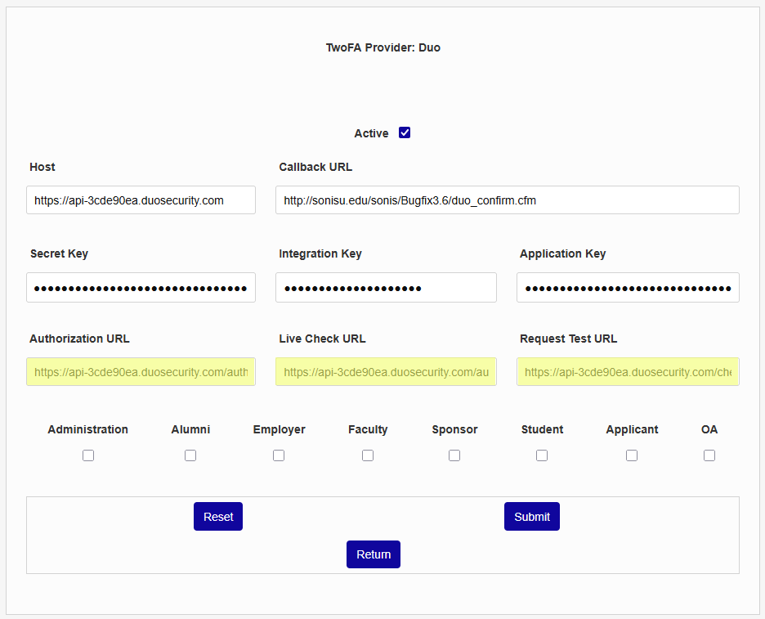Check the Employer checkbox
The width and height of the screenshot is (765, 619).
[279, 455]
